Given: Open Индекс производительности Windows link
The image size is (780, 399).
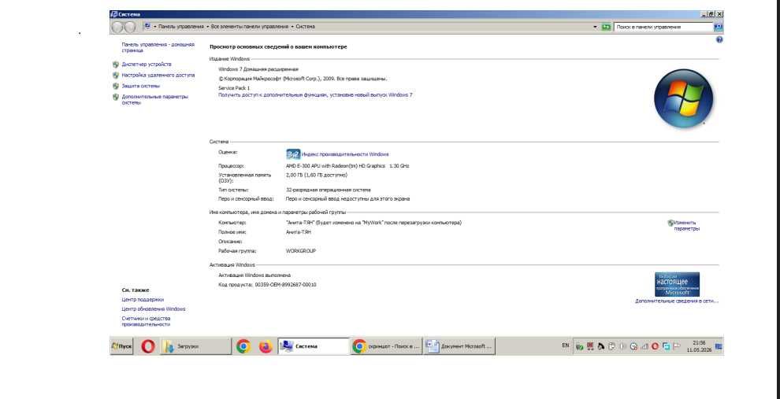Looking at the screenshot, I should point(345,154).
